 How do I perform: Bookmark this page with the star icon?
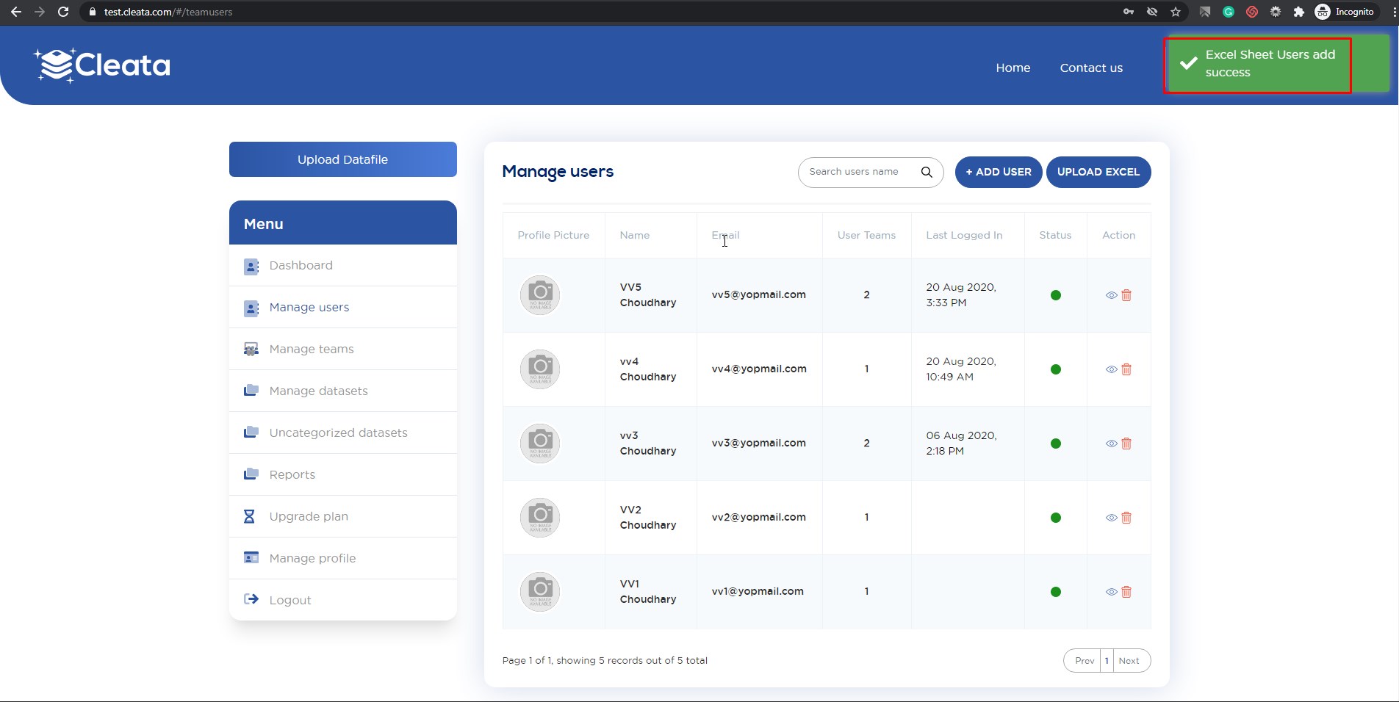point(1176,12)
